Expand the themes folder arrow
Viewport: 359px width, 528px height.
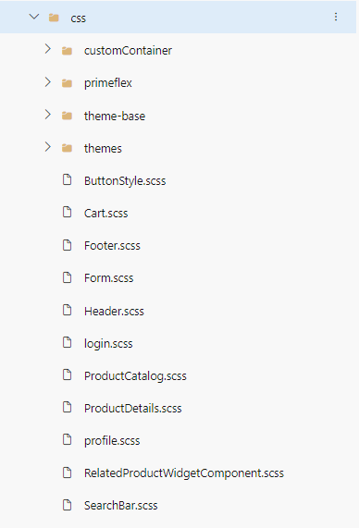point(48,147)
